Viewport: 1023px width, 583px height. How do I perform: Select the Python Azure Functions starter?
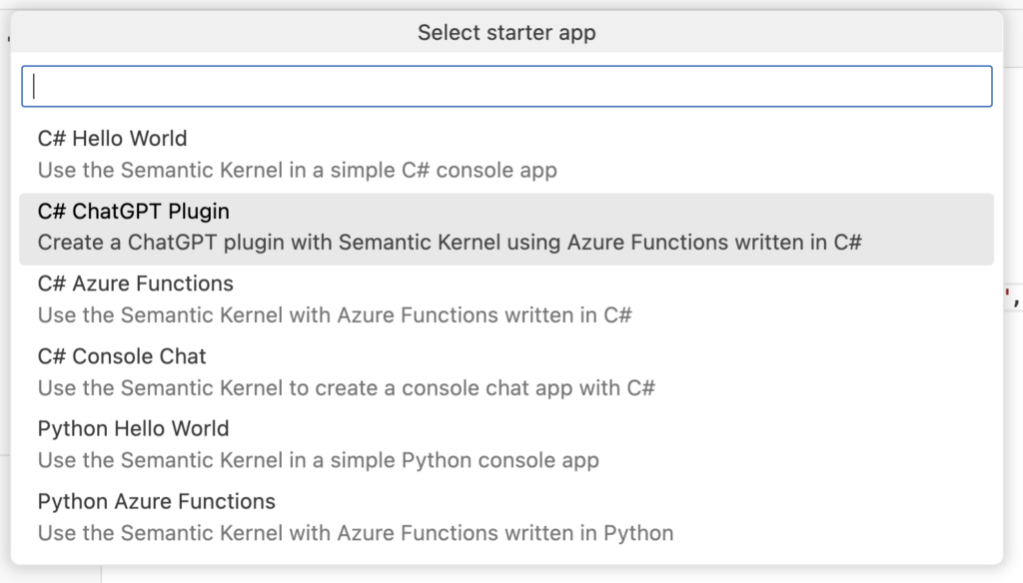pyautogui.click(x=507, y=517)
